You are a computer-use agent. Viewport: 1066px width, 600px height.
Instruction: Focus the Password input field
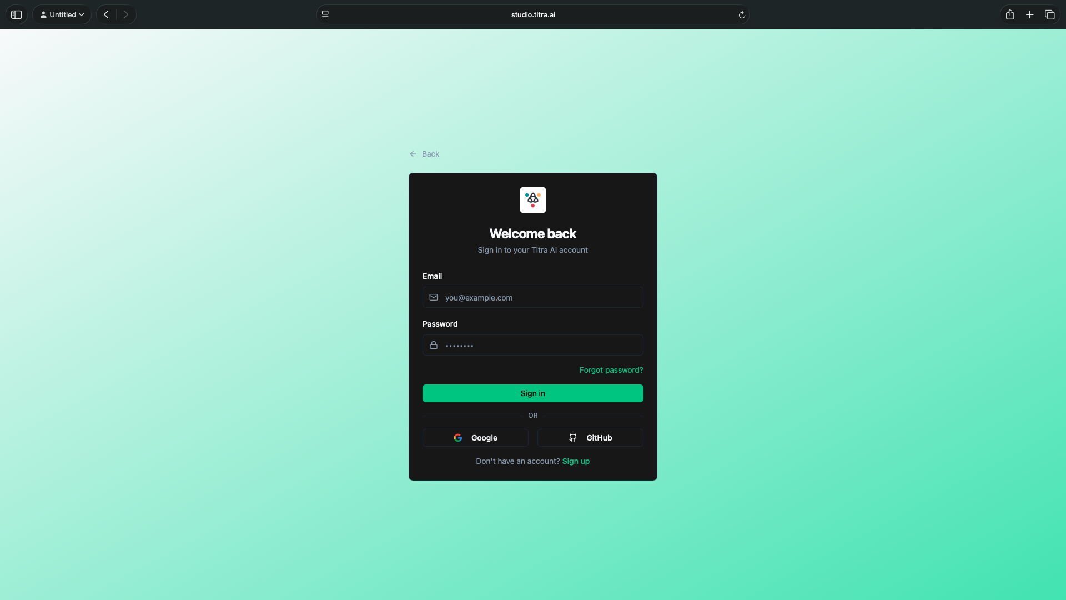533,345
